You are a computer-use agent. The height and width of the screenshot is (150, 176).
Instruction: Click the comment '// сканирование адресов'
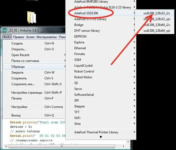[31, 140]
